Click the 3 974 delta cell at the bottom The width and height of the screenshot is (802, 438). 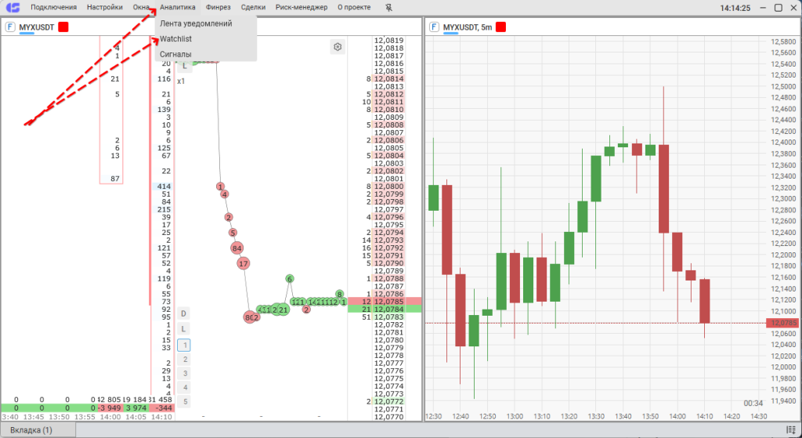[x=136, y=407]
